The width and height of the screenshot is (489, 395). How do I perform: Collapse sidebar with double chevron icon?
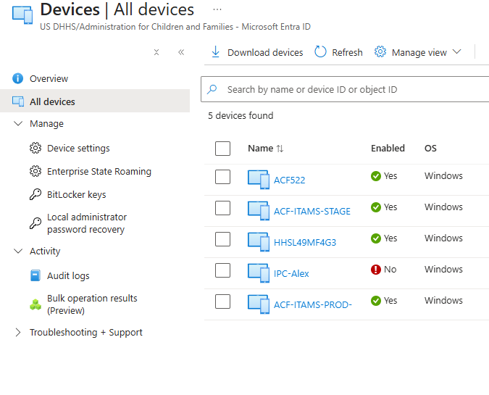click(x=181, y=52)
